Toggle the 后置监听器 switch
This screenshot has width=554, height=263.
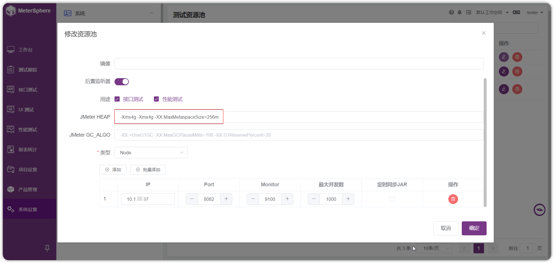click(122, 82)
